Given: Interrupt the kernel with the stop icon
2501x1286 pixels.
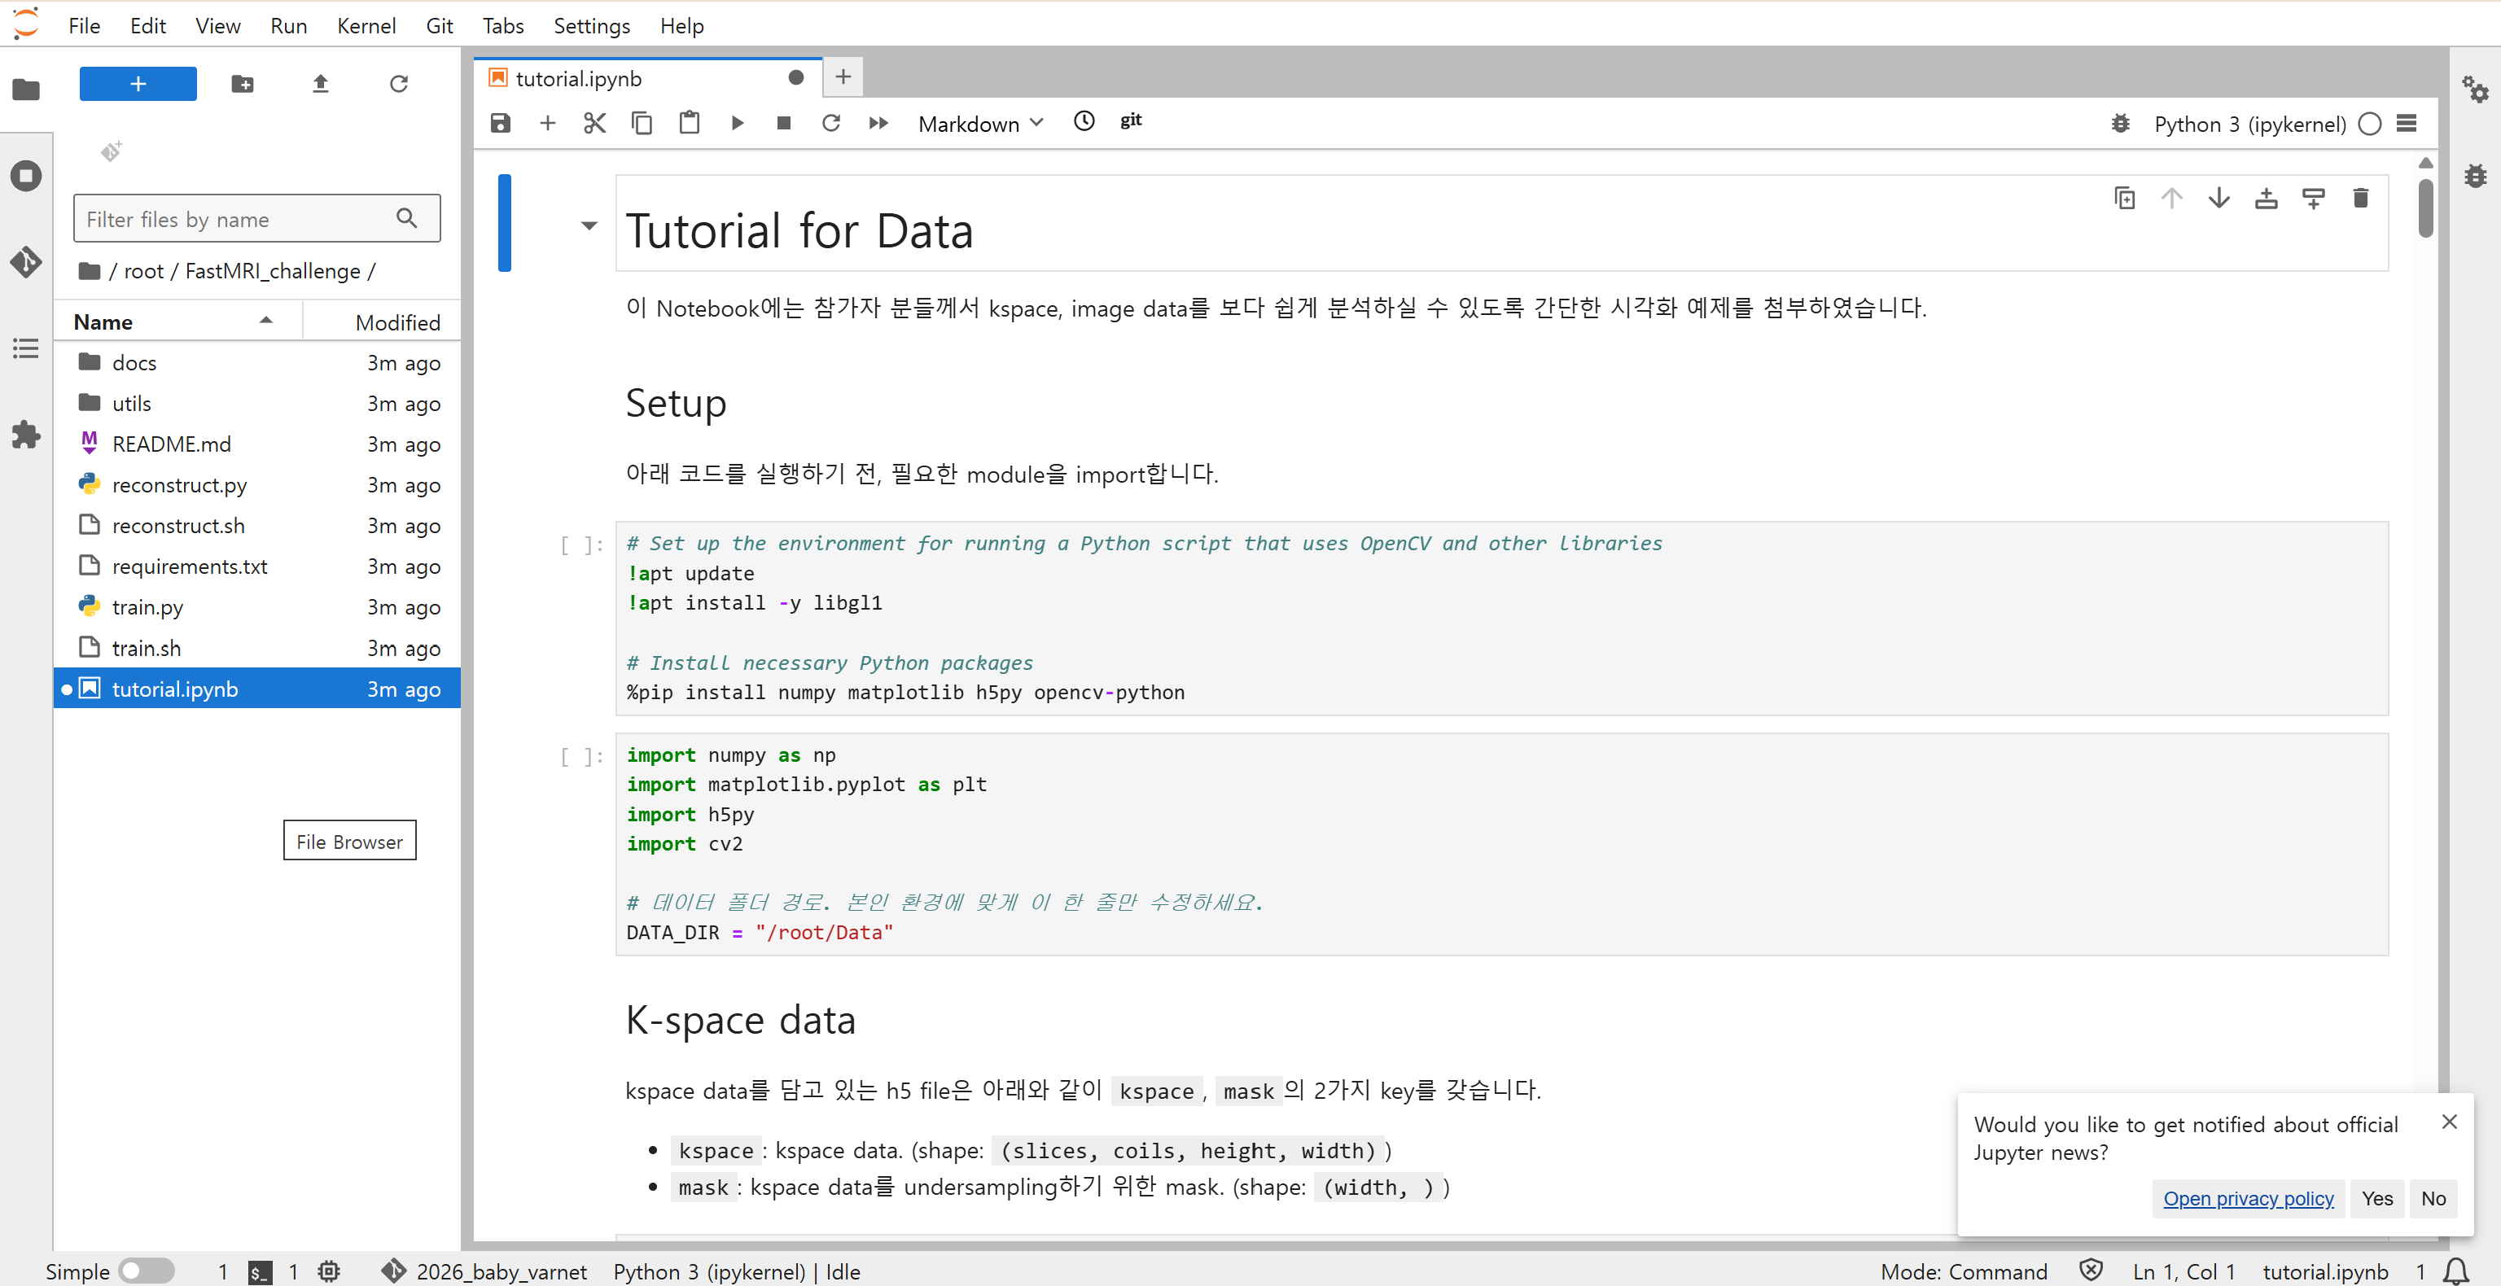Looking at the screenshot, I should pos(783,123).
